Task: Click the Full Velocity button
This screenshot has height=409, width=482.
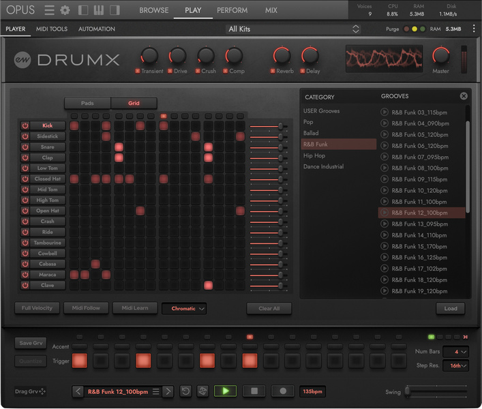Action: 37,308
